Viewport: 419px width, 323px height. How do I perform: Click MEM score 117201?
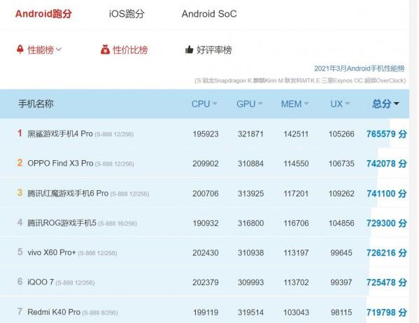pos(296,194)
